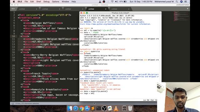Open the IDLE application menu
The width and height of the screenshot is (200, 112).
[x=20, y=2]
